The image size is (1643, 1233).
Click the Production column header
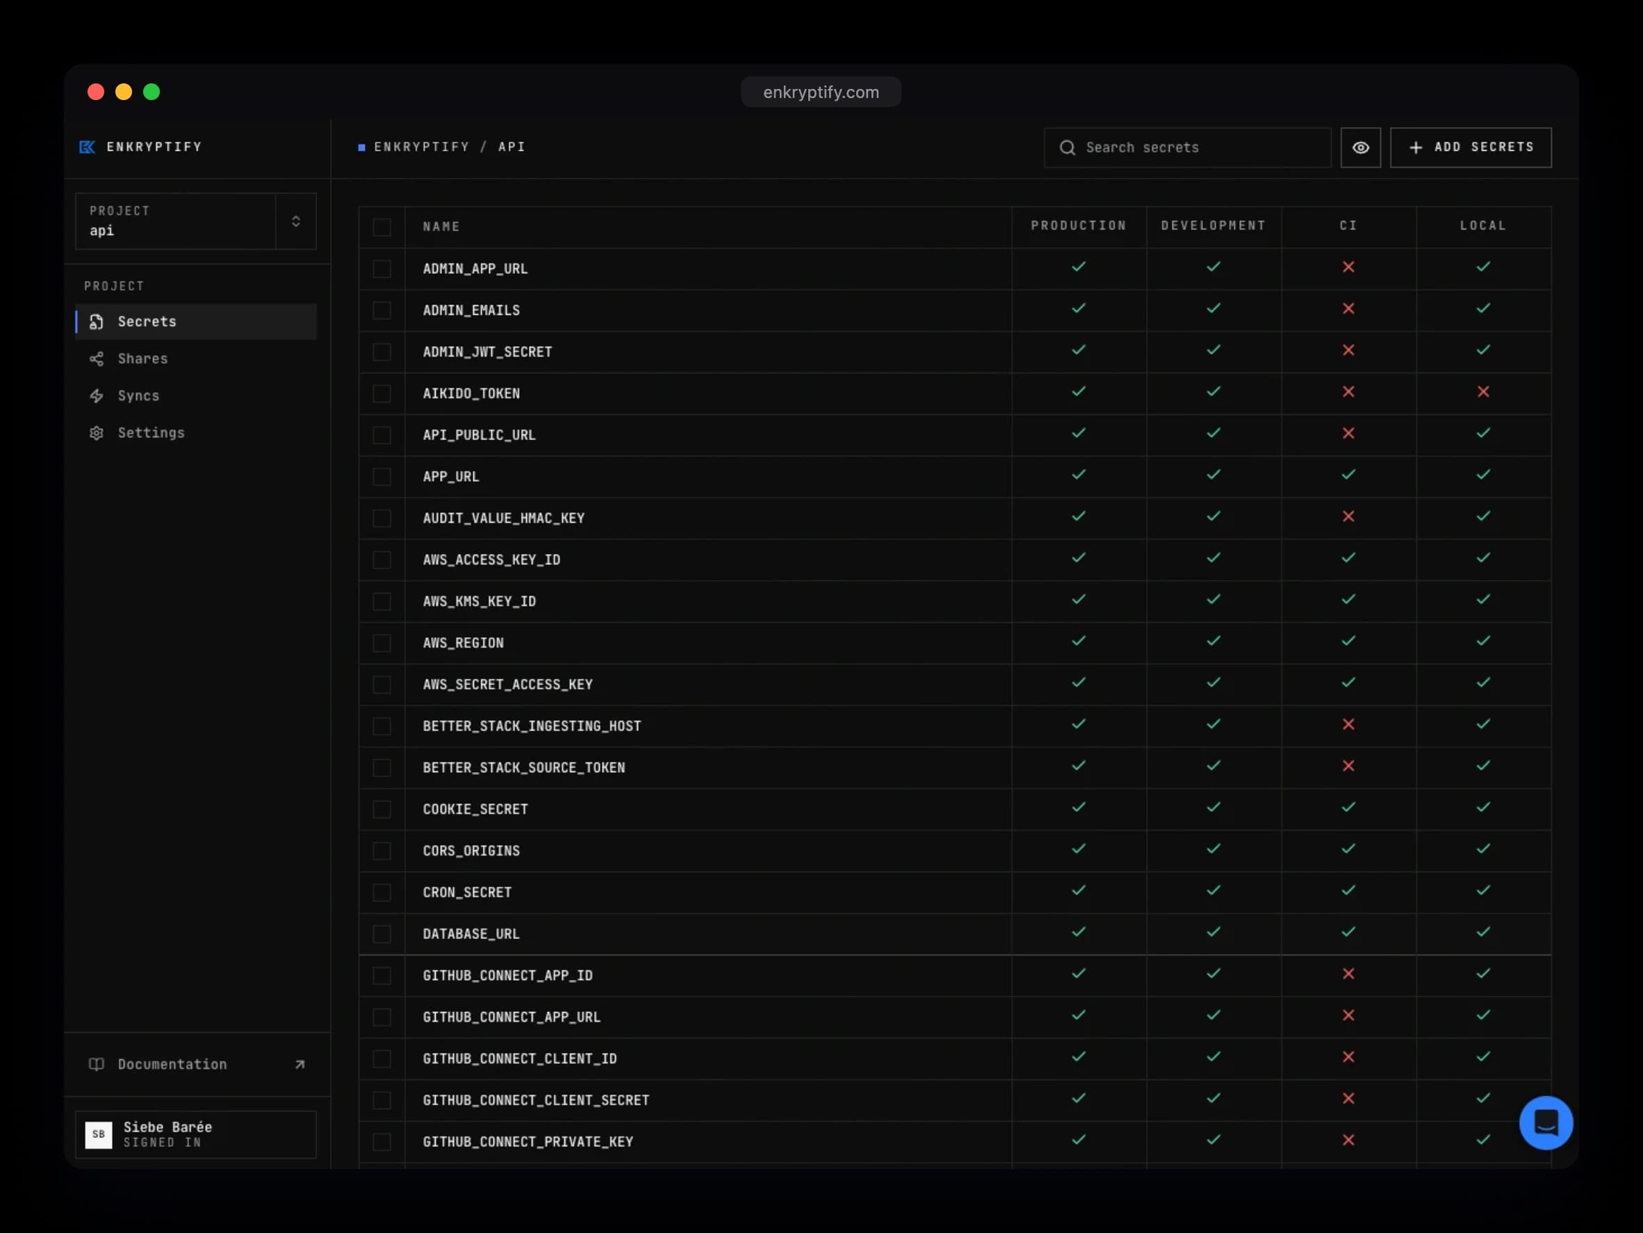pos(1079,226)
